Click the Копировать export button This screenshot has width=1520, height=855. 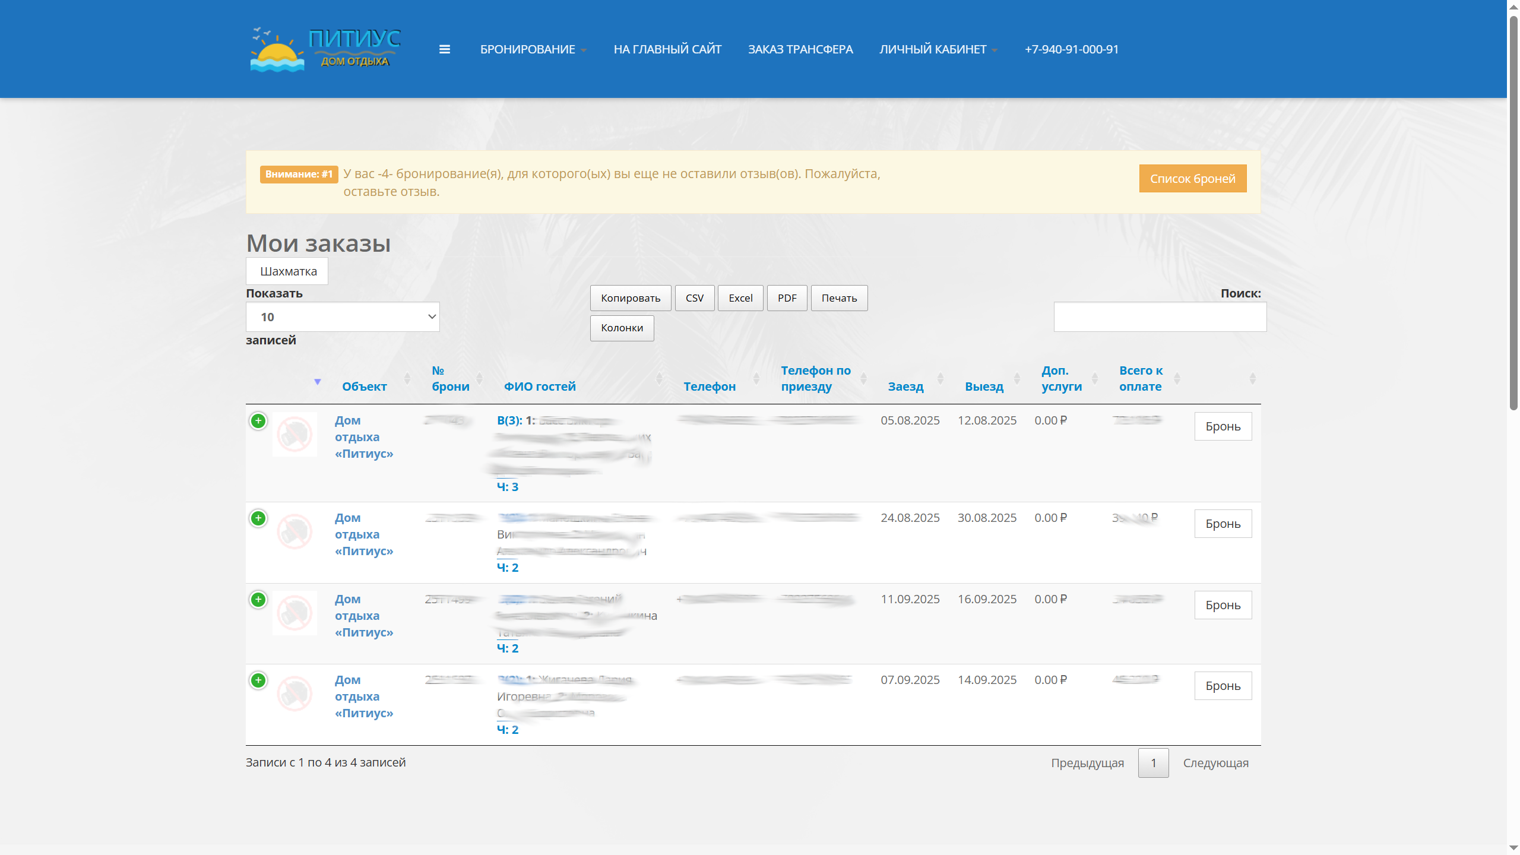[x=631, y=298]
